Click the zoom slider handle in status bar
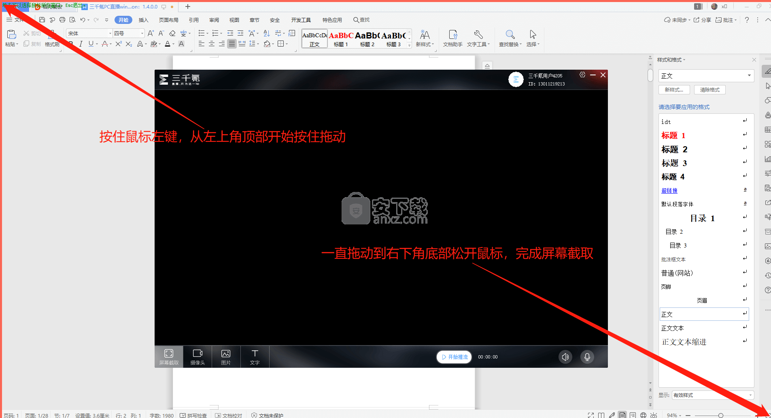The image size is (771, 418). [720, 415]
